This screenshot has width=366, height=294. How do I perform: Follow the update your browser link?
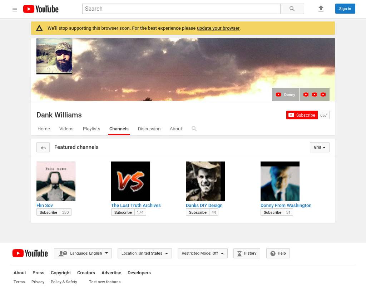coord(218,28)
